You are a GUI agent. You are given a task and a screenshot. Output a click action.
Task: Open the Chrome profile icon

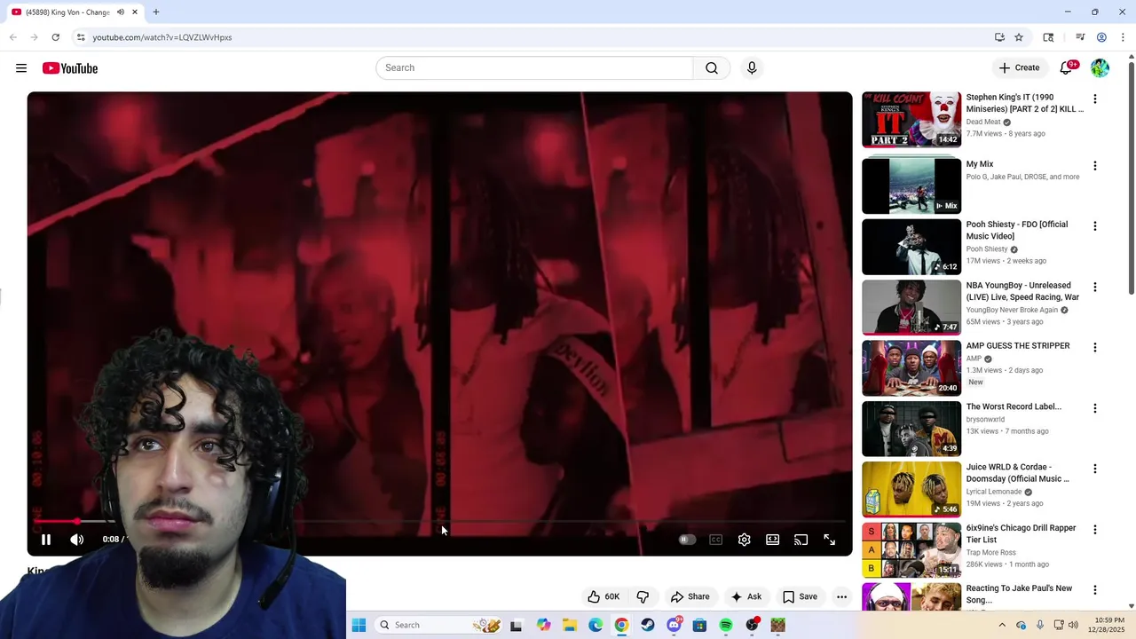click(x=1101, y=37)
